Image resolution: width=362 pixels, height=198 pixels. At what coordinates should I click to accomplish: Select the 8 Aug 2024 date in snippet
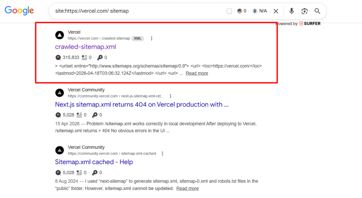66,181
